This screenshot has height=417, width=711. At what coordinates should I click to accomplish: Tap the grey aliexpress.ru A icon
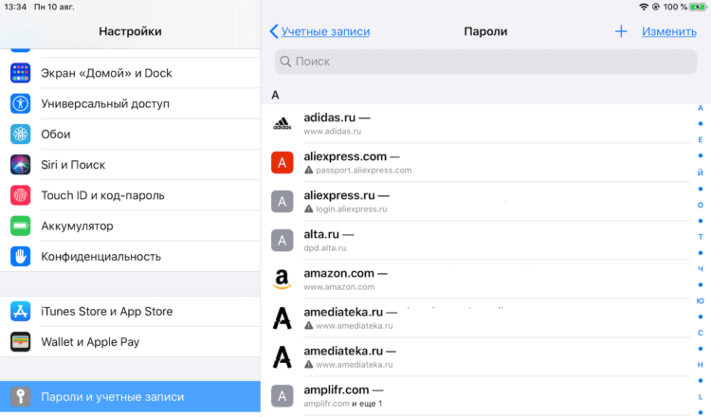(x=283, y=202)
